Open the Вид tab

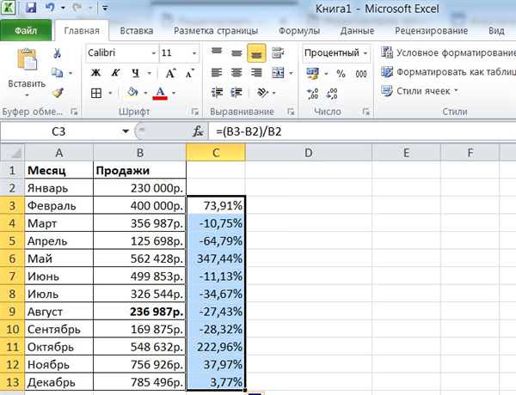[x=496, y=31]
